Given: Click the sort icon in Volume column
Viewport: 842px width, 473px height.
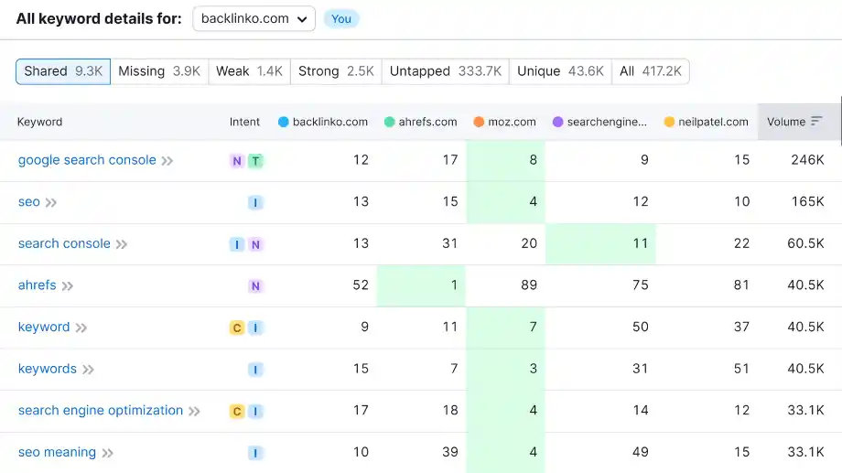Looking at the screenshot, I should (816, 122).
